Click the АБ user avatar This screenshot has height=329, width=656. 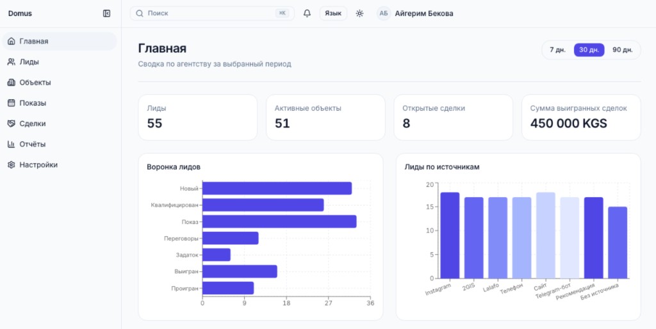click(x=384, y=13)
